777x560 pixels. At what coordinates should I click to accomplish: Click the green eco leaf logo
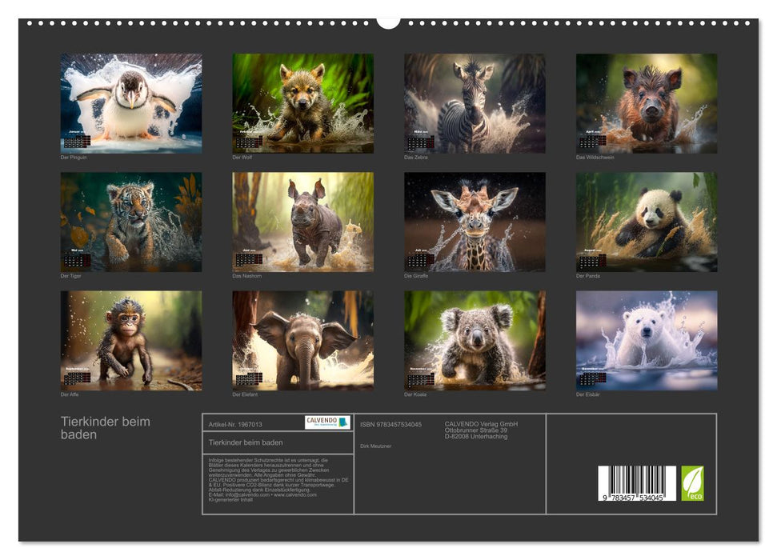click(692, 483)
